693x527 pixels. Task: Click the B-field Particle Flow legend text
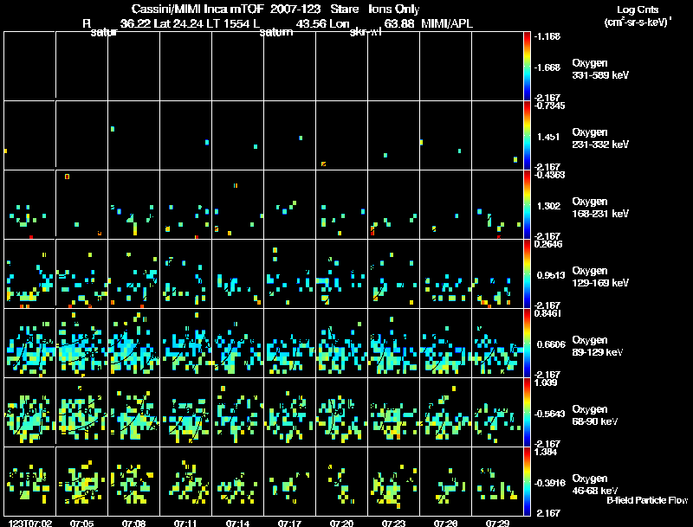pyautogui.click(x=646, y=500)
